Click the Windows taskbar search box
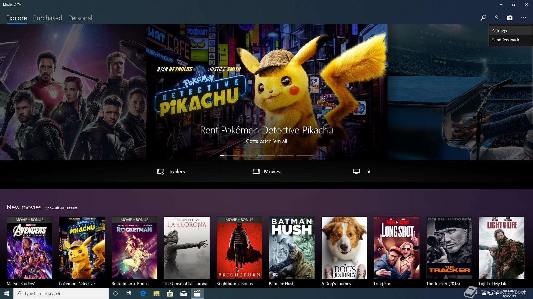This screenshot has width=533, height=299. coord(61,293)
